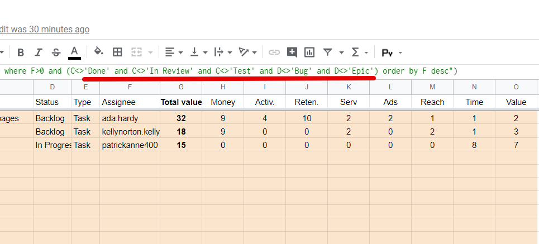Image resolution: width=539 pixels, height=244 pixels.
Task: Select column G header
Action: click(181, 87)
